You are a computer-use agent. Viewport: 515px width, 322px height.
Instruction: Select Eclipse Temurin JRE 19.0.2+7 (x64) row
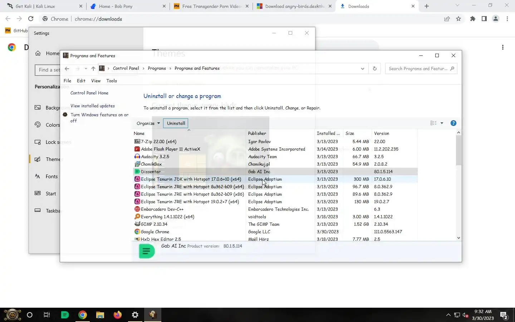tap(275, 201)
